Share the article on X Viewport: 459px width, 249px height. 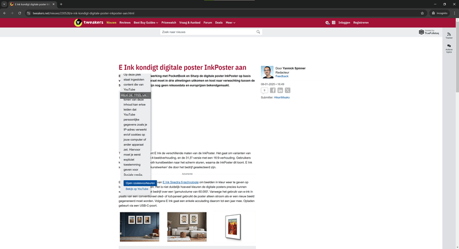pos(288,90)
